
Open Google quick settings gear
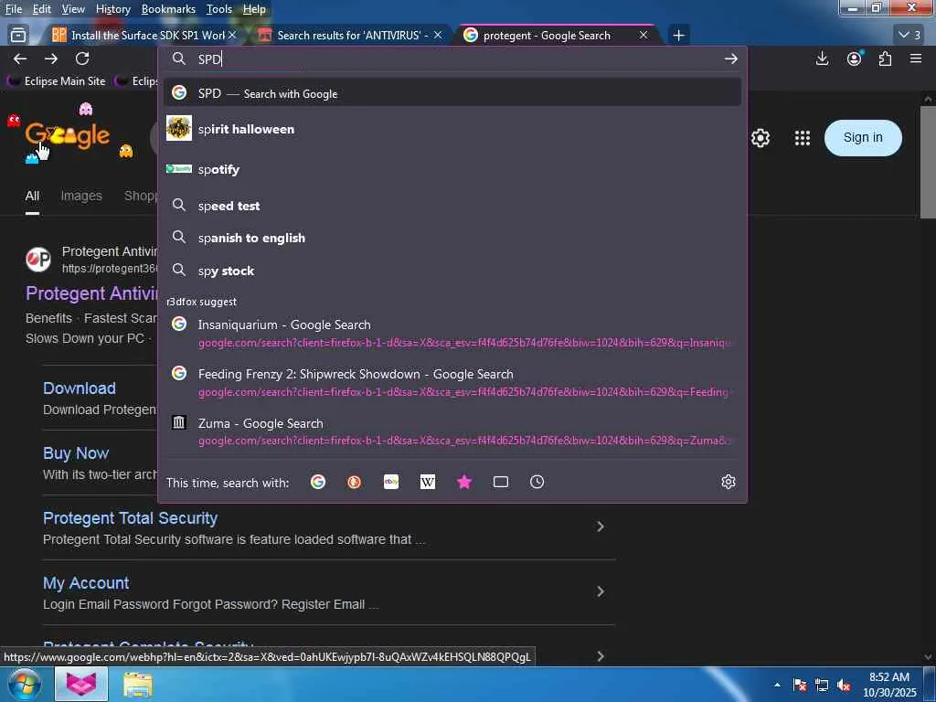pos(760,138)
